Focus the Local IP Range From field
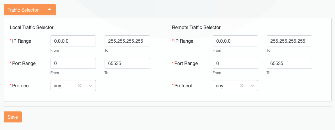This screenshot has width=335, height=130. [73, 41]
